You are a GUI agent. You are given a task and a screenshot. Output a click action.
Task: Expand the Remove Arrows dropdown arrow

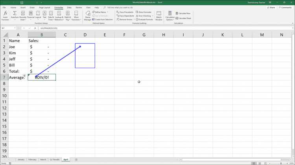134,20
